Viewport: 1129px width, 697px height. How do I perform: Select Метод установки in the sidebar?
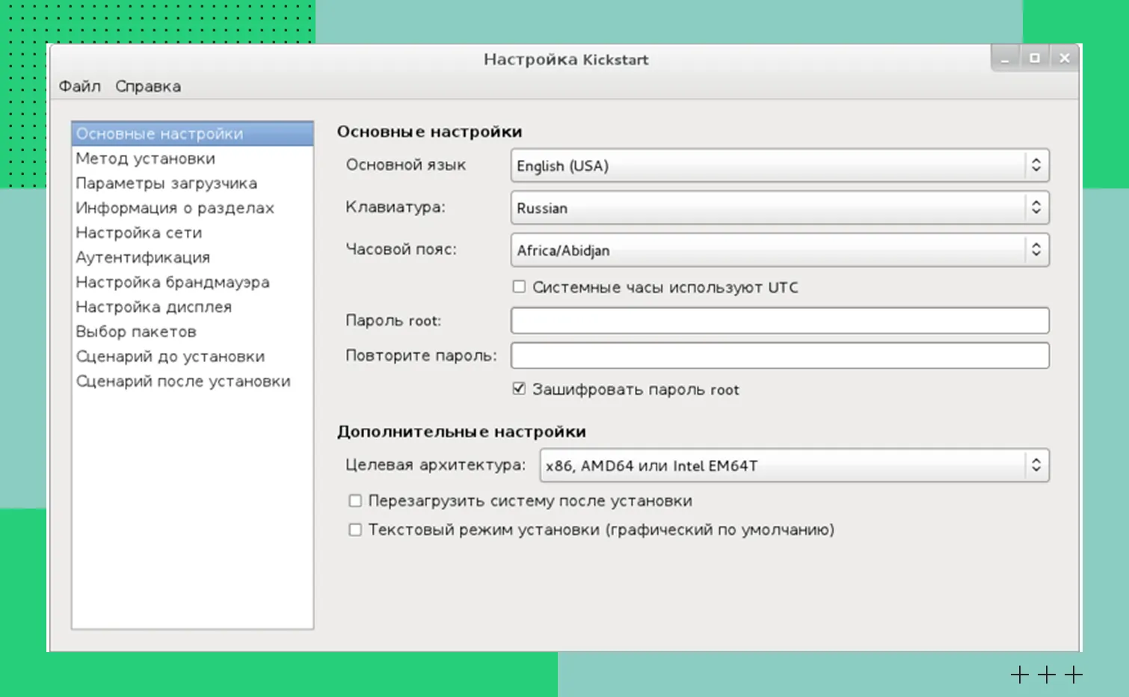[x=146, y=159]
